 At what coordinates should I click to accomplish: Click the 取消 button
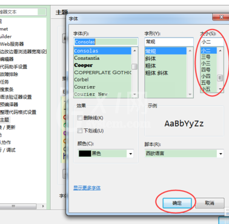tap(210, 203)
